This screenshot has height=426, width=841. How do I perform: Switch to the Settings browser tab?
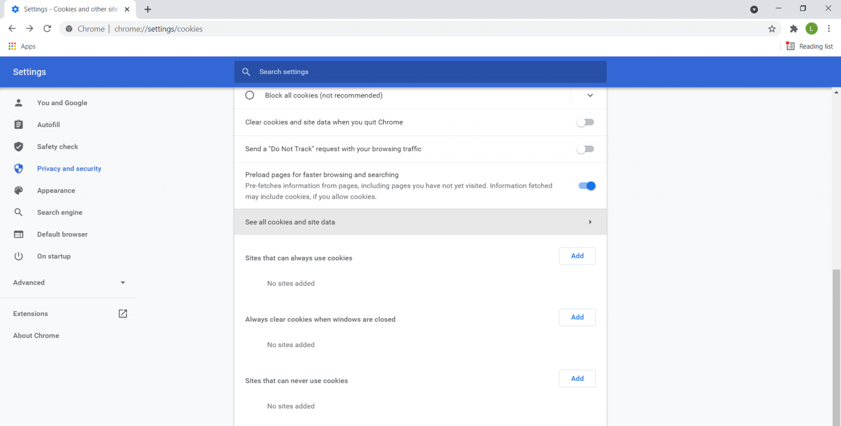66,9
